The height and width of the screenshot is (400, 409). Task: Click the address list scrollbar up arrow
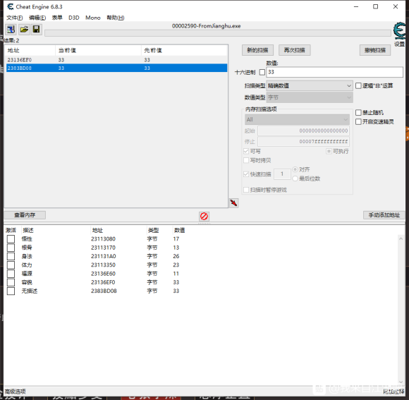coord(401,238)
